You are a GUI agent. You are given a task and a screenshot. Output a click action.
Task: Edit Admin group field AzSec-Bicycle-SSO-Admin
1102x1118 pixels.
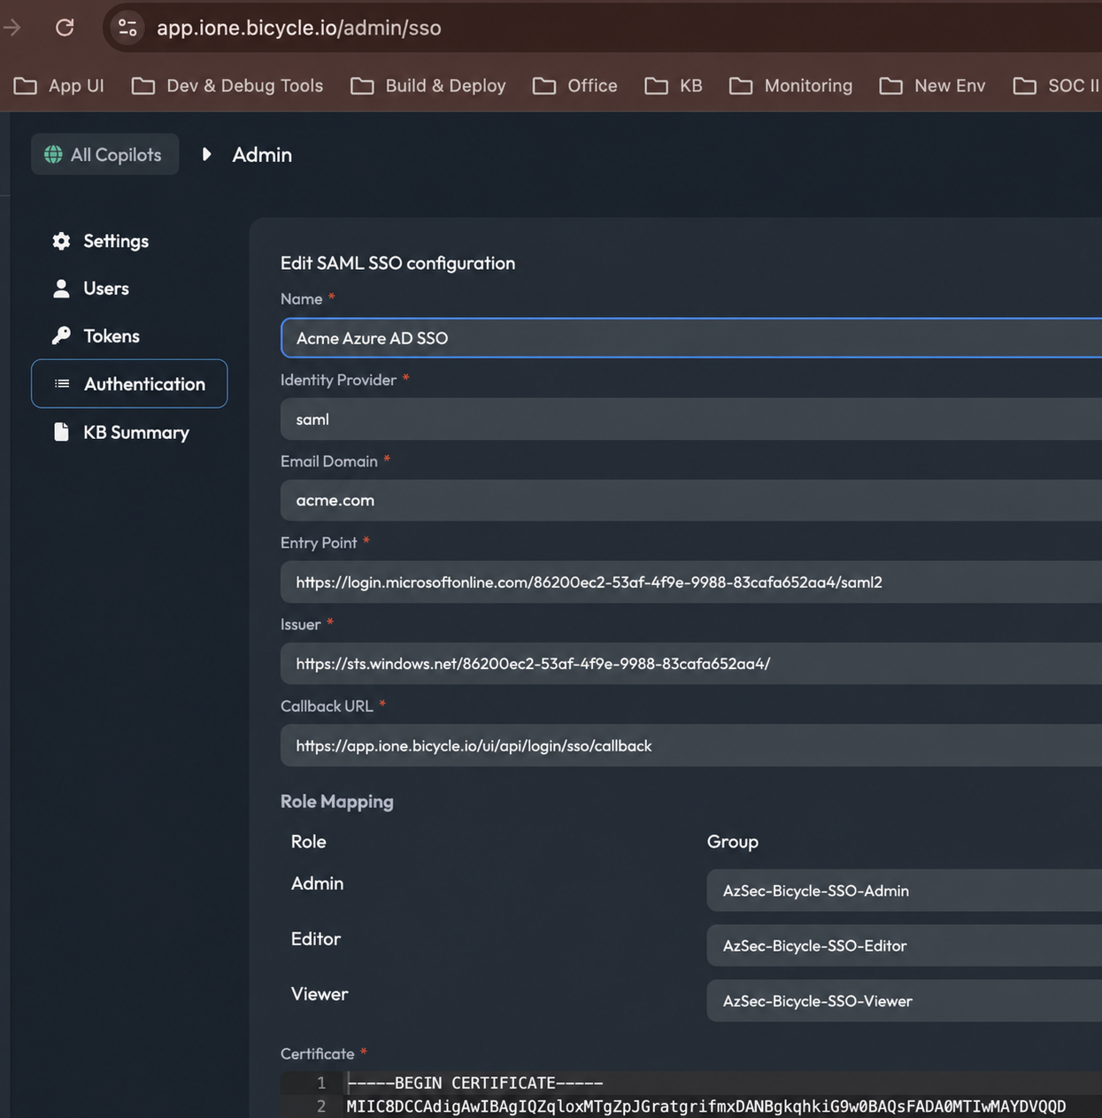pos(904,891)
